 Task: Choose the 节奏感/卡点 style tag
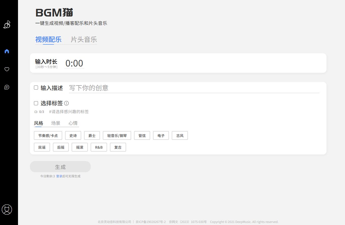click(48, 135)
